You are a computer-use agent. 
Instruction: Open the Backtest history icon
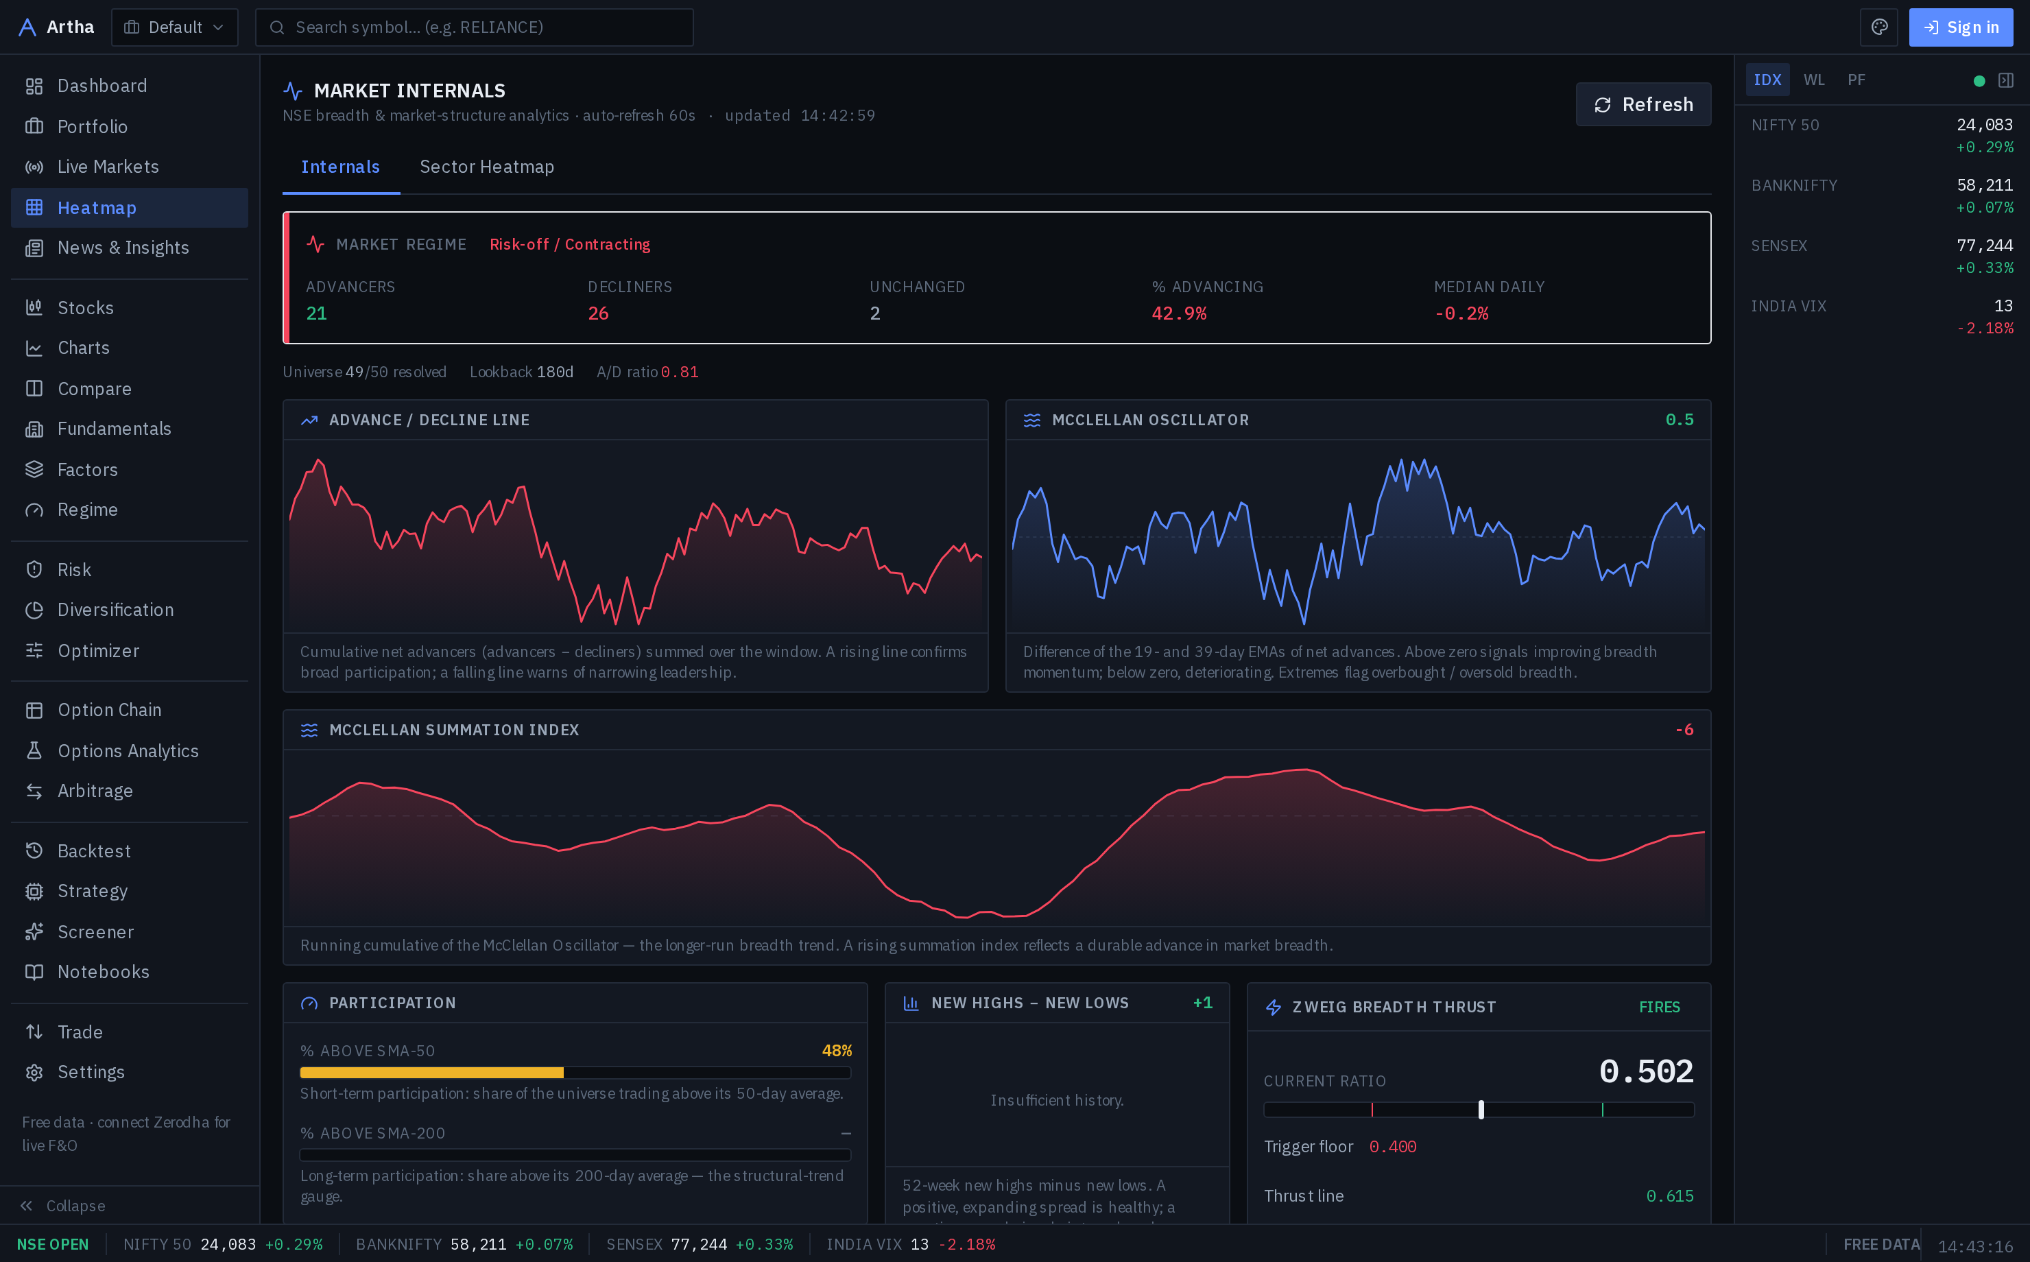(34, 851)
